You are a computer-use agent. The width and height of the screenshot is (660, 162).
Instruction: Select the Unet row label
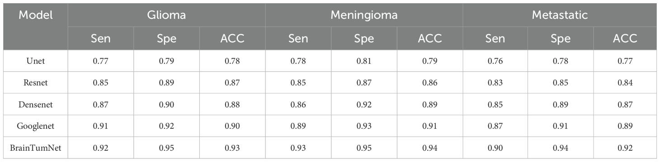coord(36,61)
